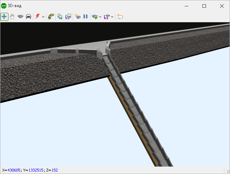Click the camera view icon

point(20,17)
